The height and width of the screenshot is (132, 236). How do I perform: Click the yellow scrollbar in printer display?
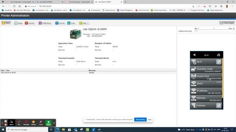point(222,78)
